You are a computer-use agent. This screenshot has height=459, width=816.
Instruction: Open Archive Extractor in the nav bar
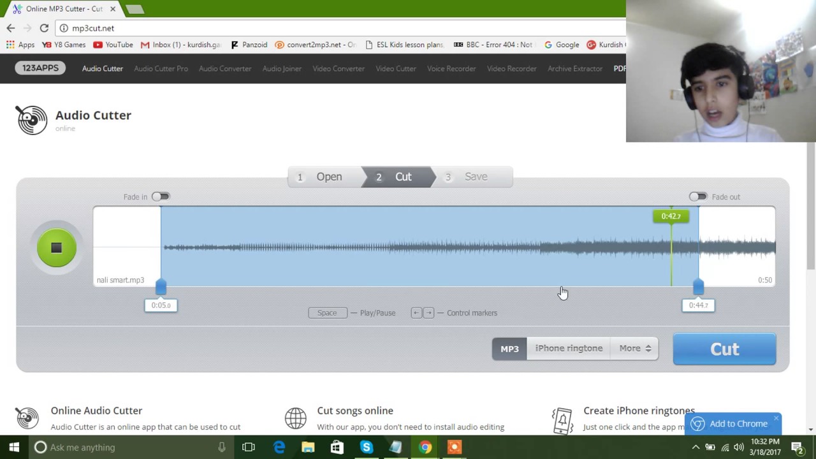pos(575,69)
